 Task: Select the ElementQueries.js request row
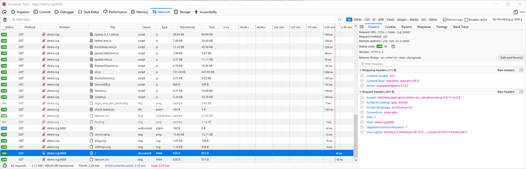(177, 66)
